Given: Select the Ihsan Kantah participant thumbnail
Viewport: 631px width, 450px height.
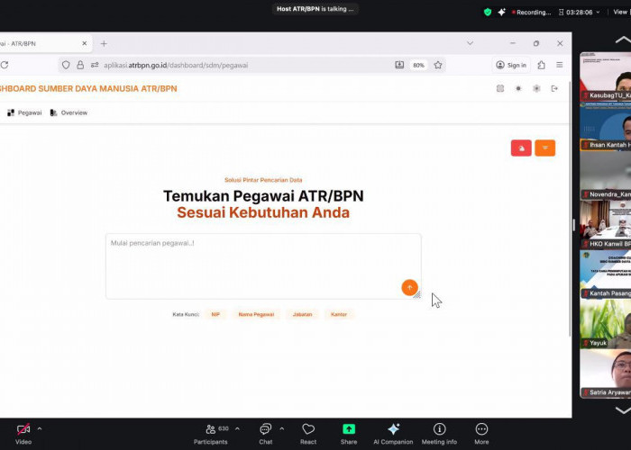Looking at the screenshot, I should coord(606,126).
